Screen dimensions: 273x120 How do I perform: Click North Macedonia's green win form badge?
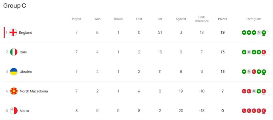coord(259,91)
